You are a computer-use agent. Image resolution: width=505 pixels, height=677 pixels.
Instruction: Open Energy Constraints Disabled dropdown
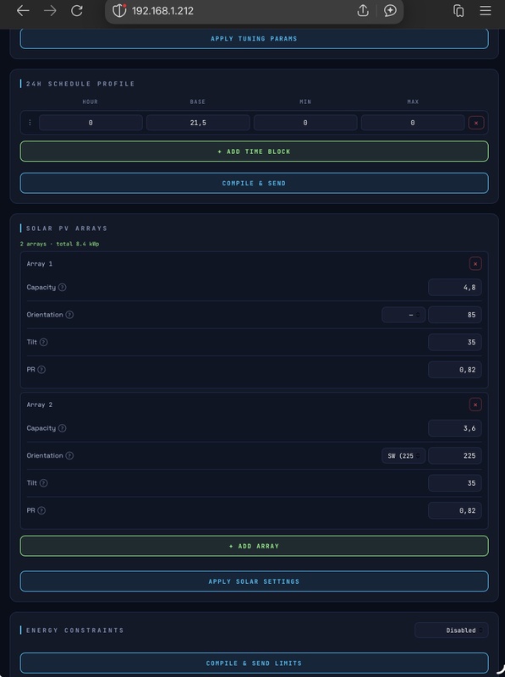point(452,630)
